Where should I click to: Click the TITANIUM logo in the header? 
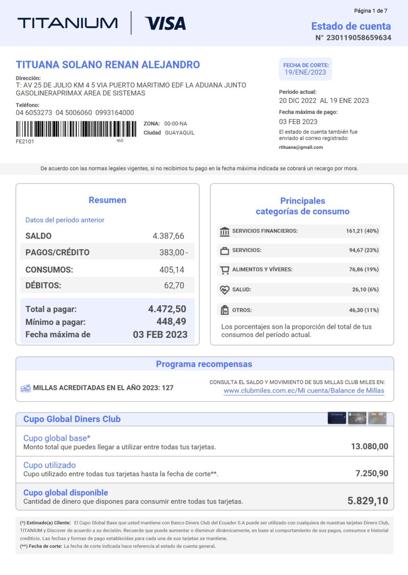(68, 23)
